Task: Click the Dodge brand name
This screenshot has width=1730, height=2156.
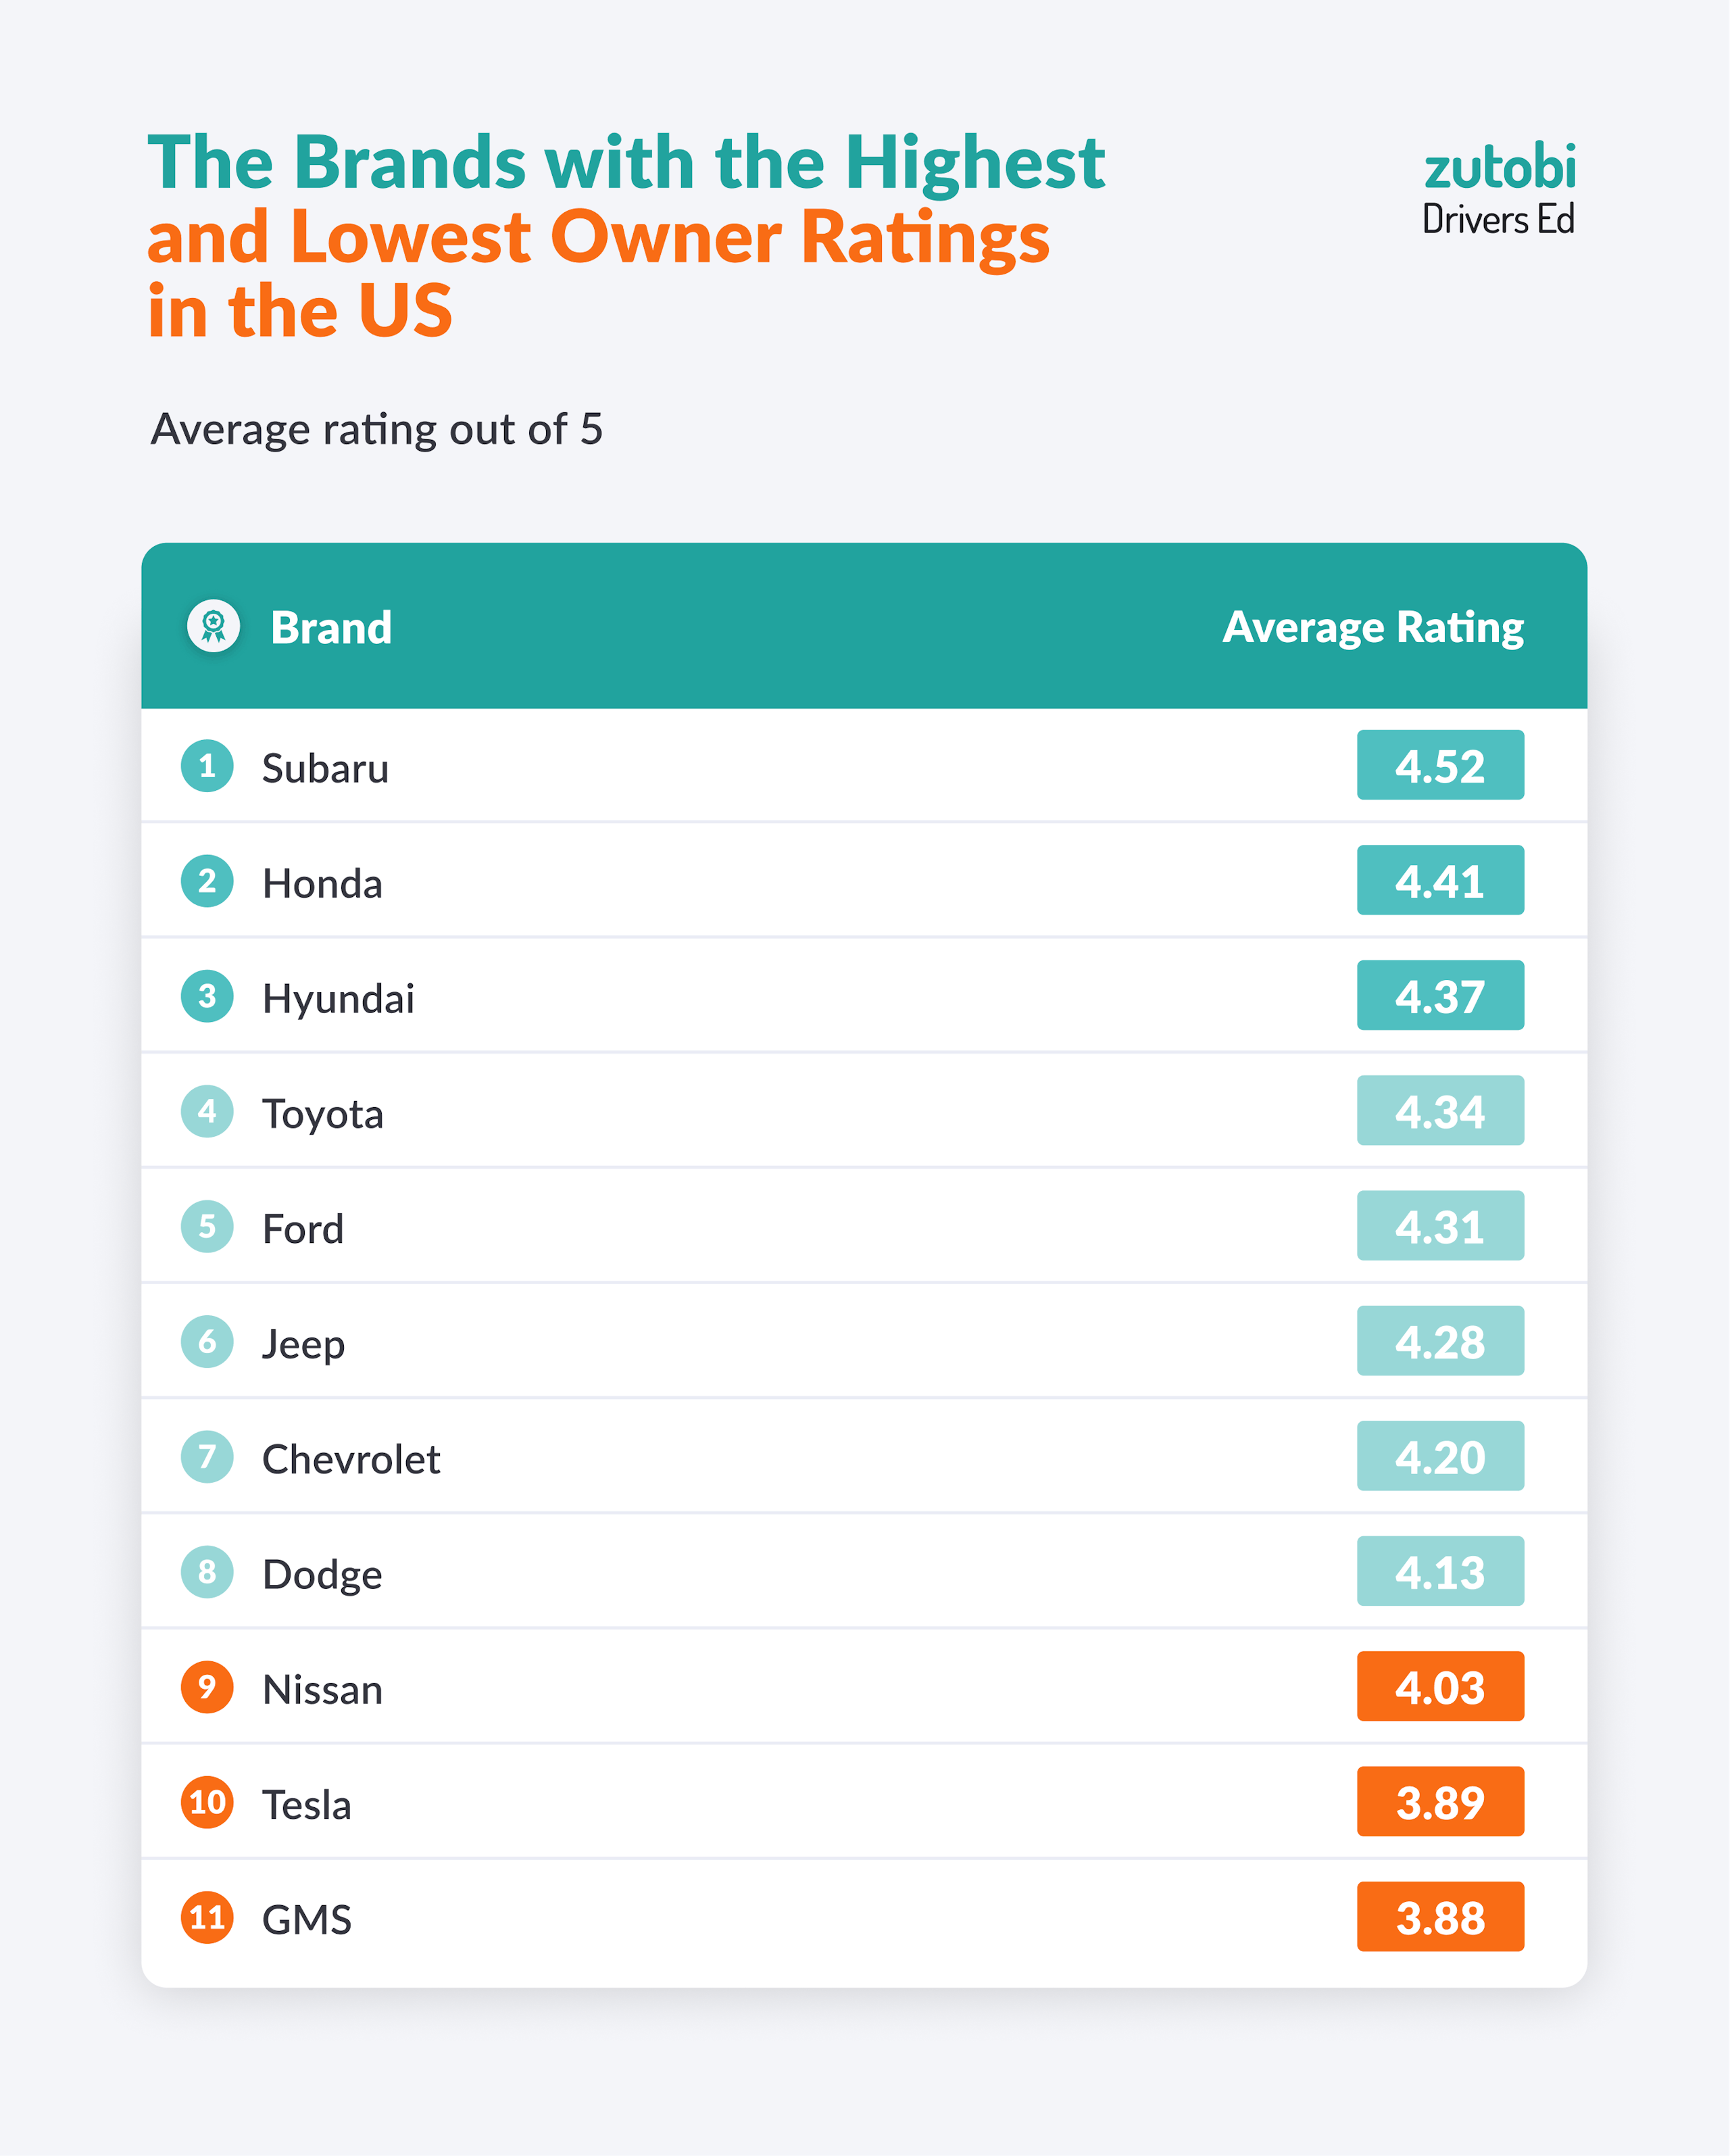Action: (322, 1574)
